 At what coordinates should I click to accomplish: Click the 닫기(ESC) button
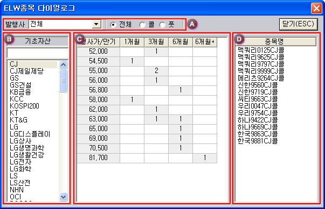298,24
